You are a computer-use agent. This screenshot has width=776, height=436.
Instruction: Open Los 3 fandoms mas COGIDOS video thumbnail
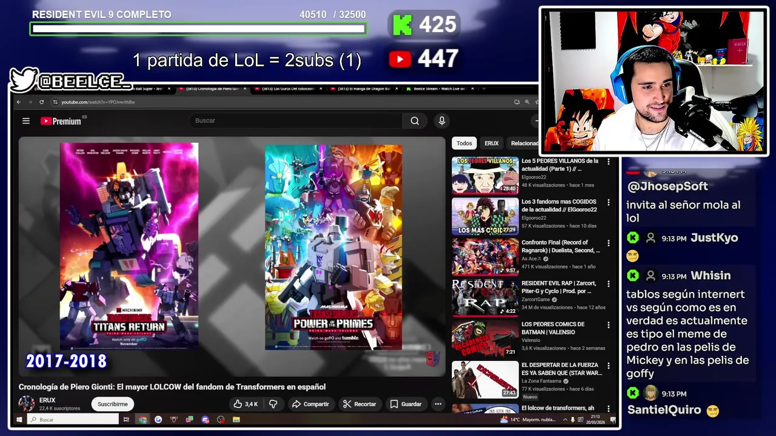point(485,216)
